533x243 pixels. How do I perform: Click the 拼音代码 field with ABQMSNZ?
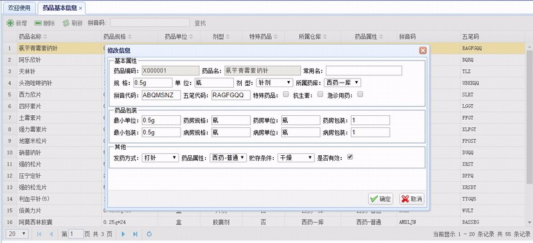click(x=161, y=95)
